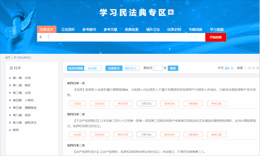Click 关联法条 under 第四百零二条
Viewport: 260px width, 156px height.
146,134
